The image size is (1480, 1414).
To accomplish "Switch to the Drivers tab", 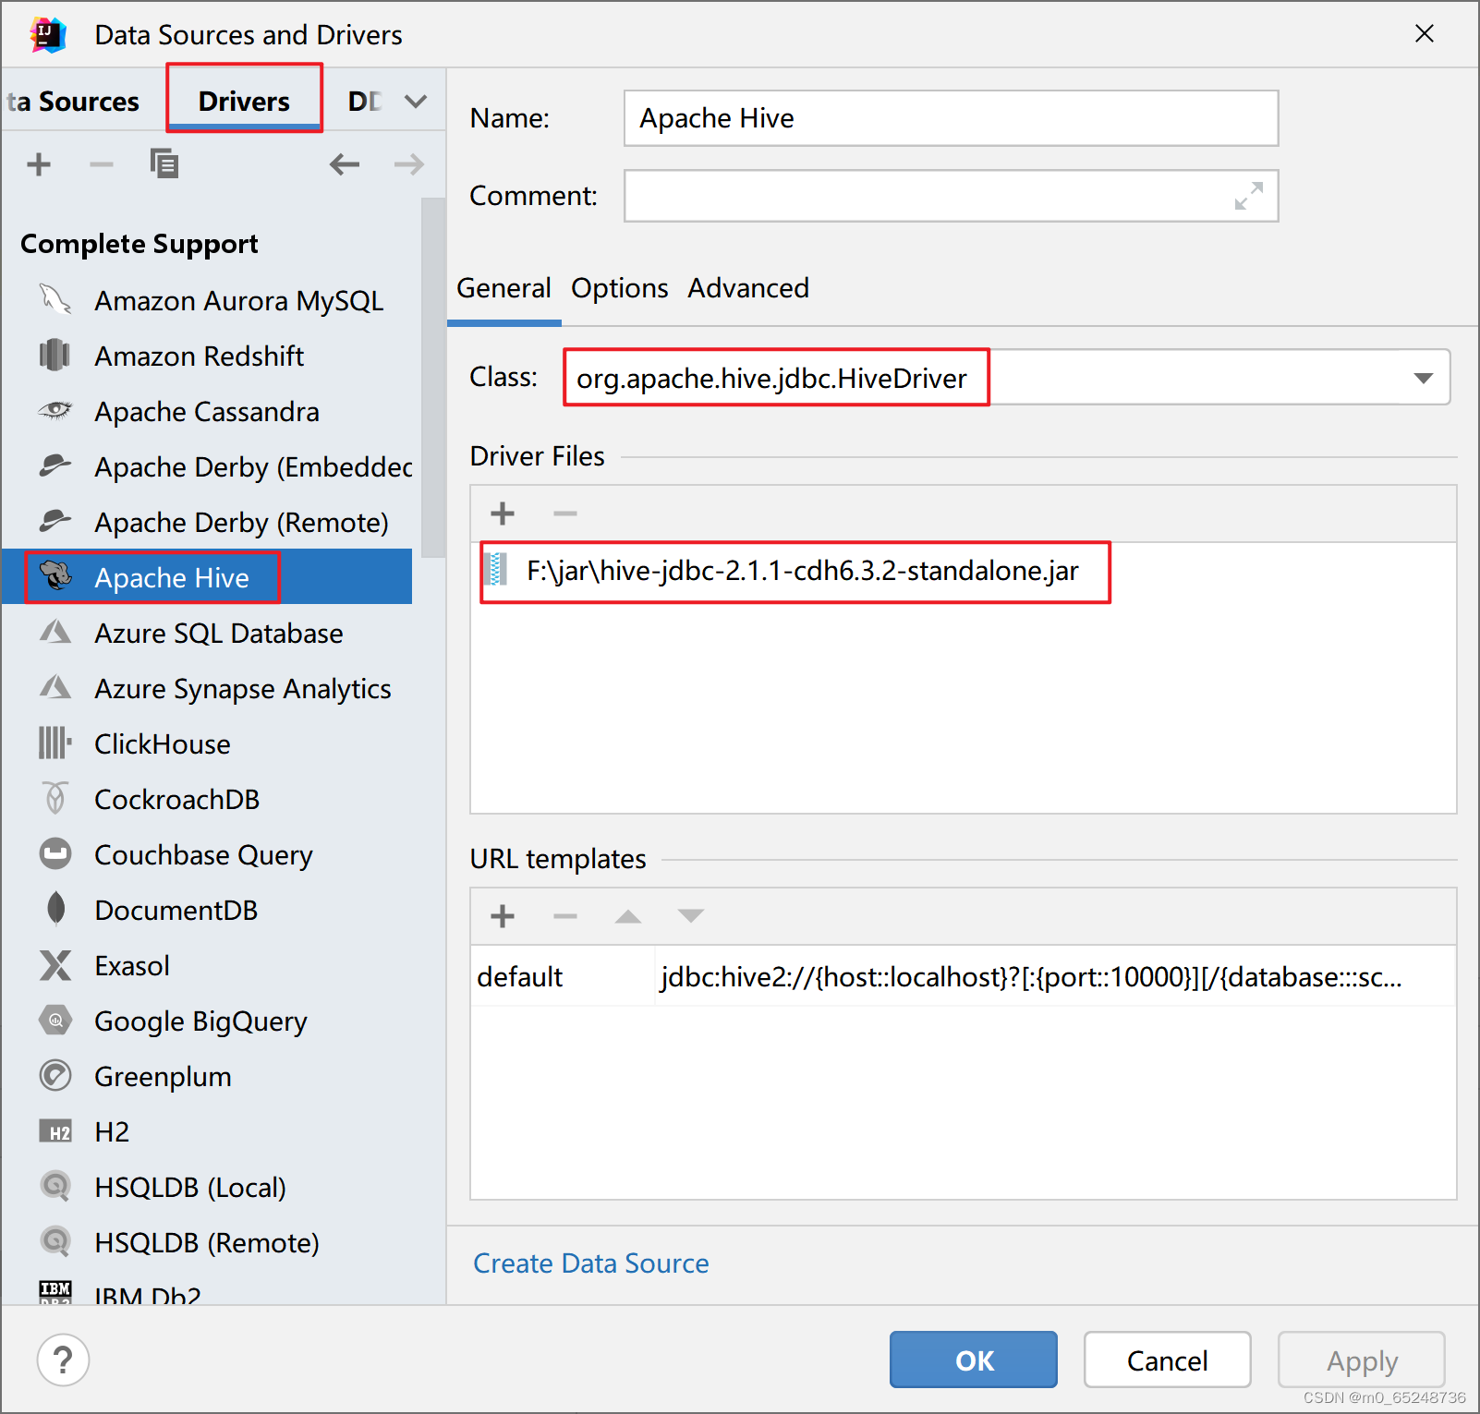I will (x=244, y=102).
